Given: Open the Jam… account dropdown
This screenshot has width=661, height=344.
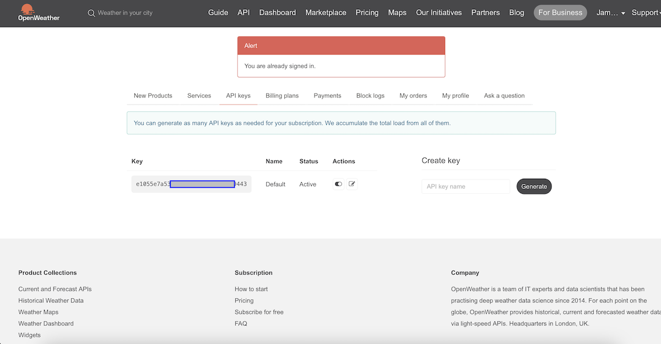Looking at the screenshot, I should pyautogui.click(x=611, y=13).
